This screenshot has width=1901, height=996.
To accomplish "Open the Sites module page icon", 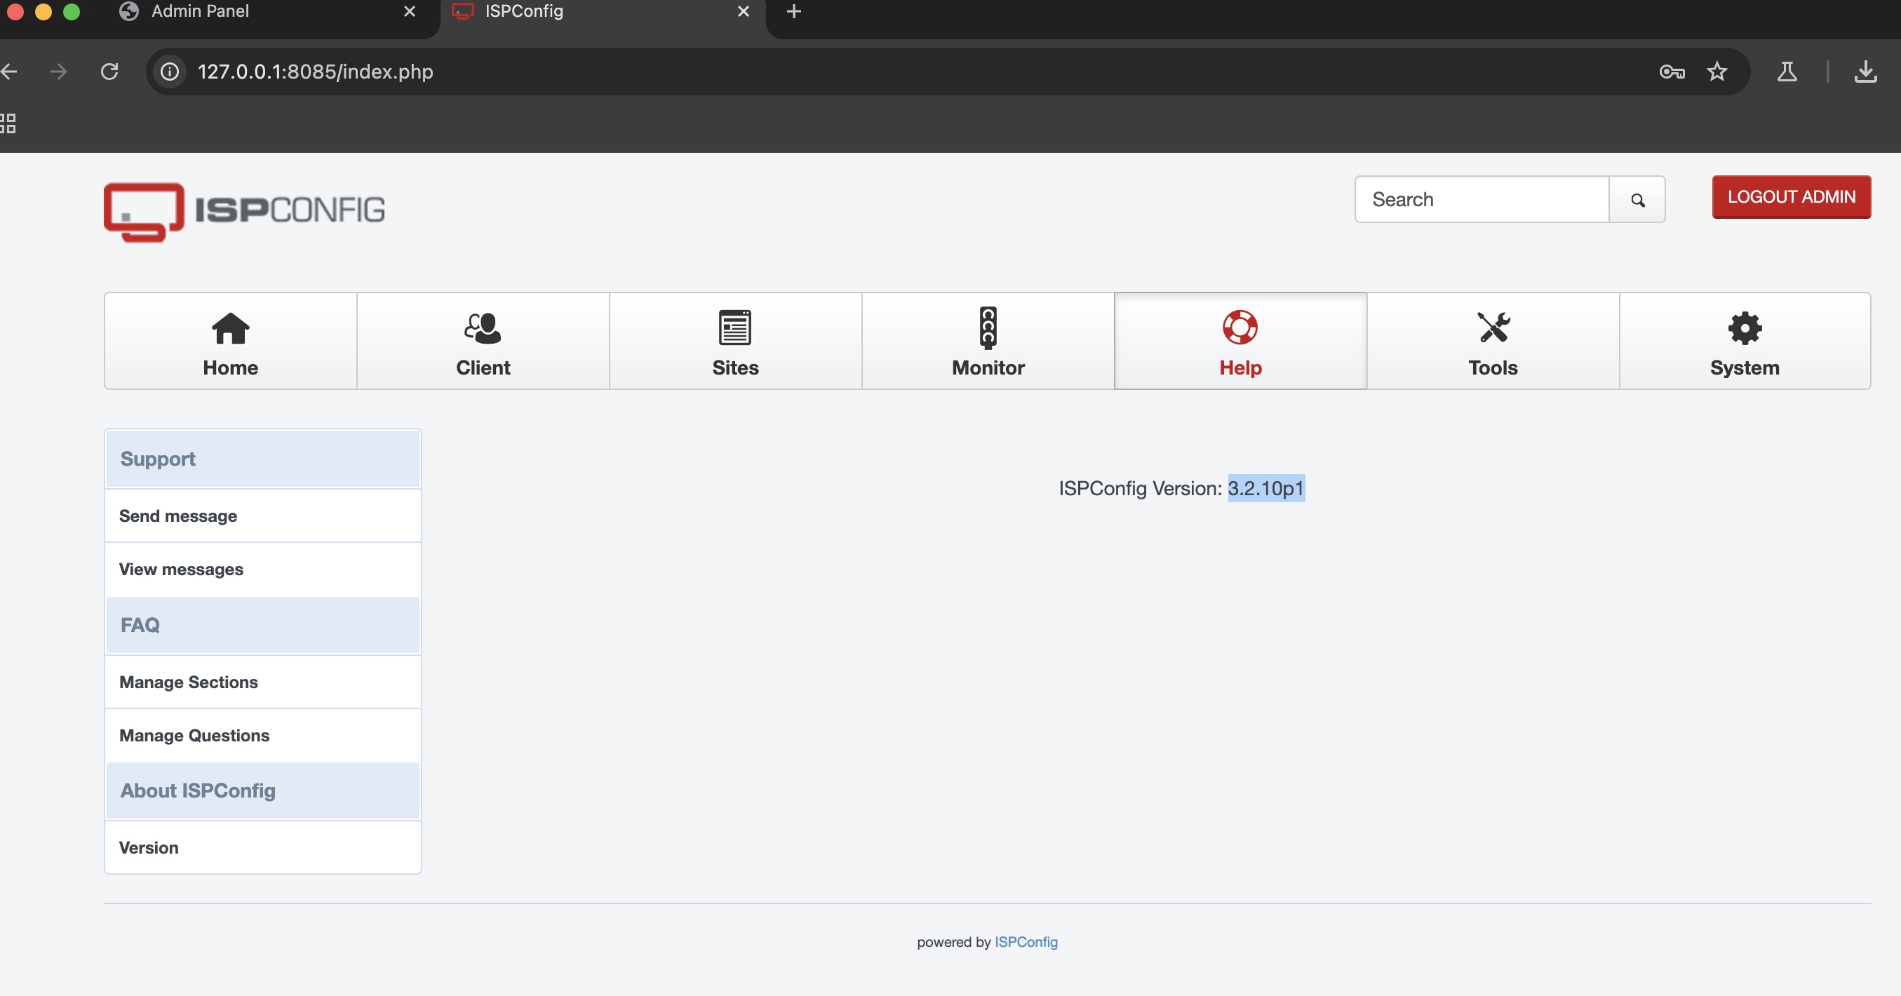I will (735, 328).
